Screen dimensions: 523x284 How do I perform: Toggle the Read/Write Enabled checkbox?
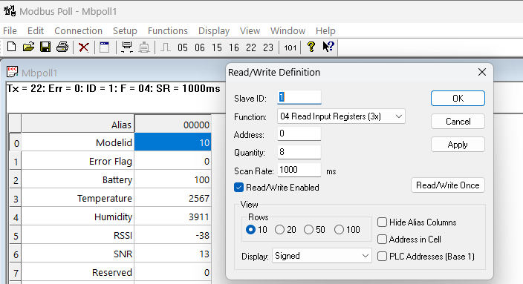[238, 188]
